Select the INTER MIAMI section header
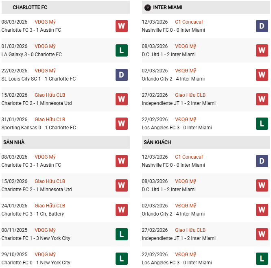 tap(168, 7)
